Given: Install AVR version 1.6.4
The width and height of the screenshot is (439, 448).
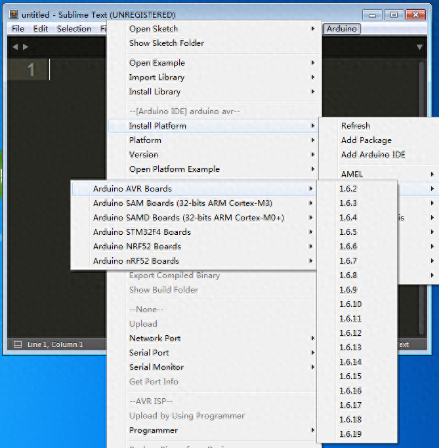Looking at the screenshot, I should coord(357,217).
